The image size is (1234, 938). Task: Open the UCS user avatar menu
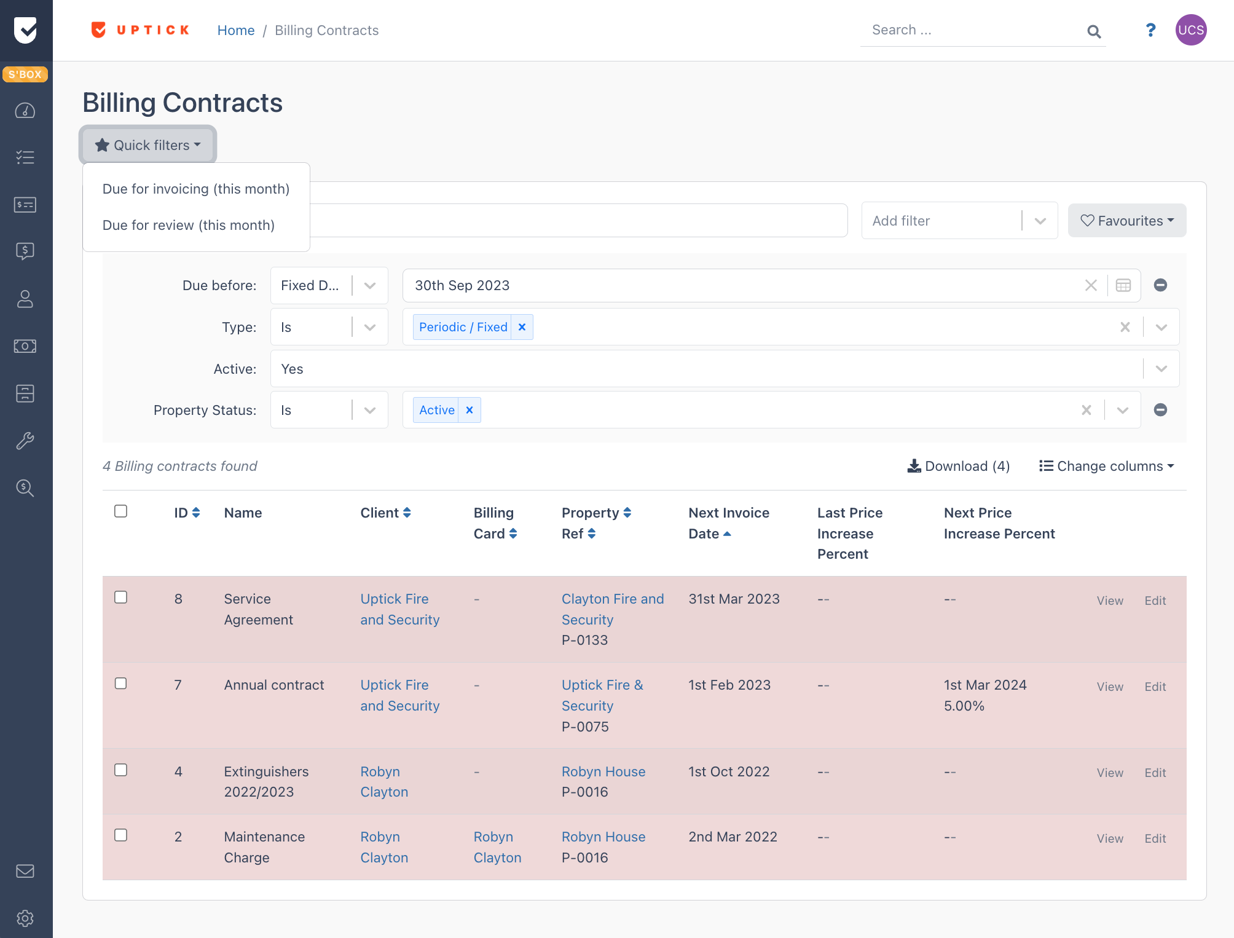click(1191, 30)
